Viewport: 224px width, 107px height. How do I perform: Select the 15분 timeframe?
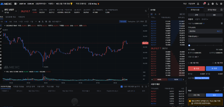pos(15,21)
